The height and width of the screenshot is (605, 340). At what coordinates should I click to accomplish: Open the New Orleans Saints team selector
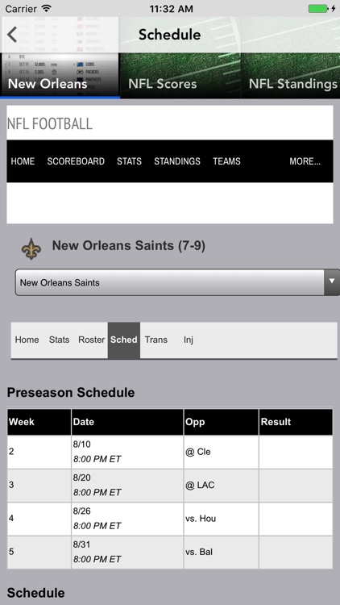[177, 282]
